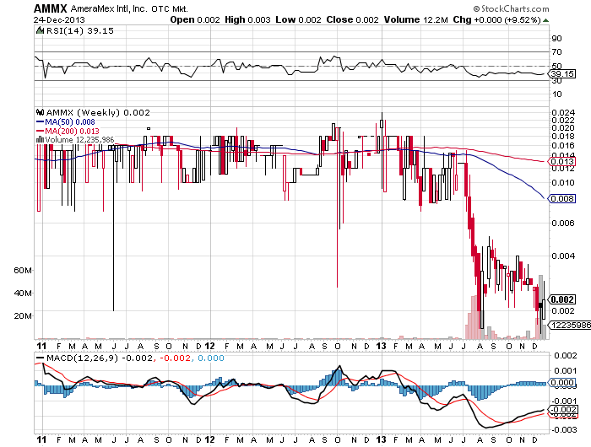The width and height of the screenshot is (591, 447).
Task: Click the 70 overbought level label
Action: coord(556,52)
